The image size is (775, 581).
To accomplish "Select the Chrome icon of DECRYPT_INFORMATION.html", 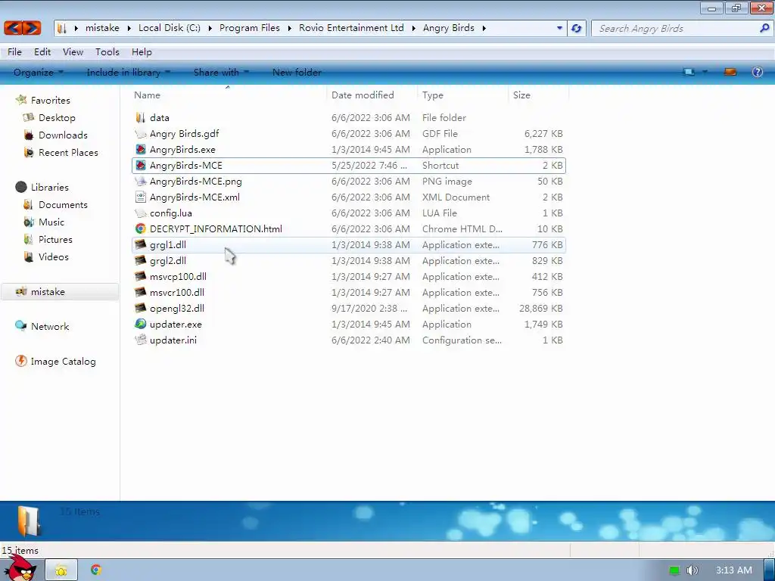I will click(x=140, y=228).
